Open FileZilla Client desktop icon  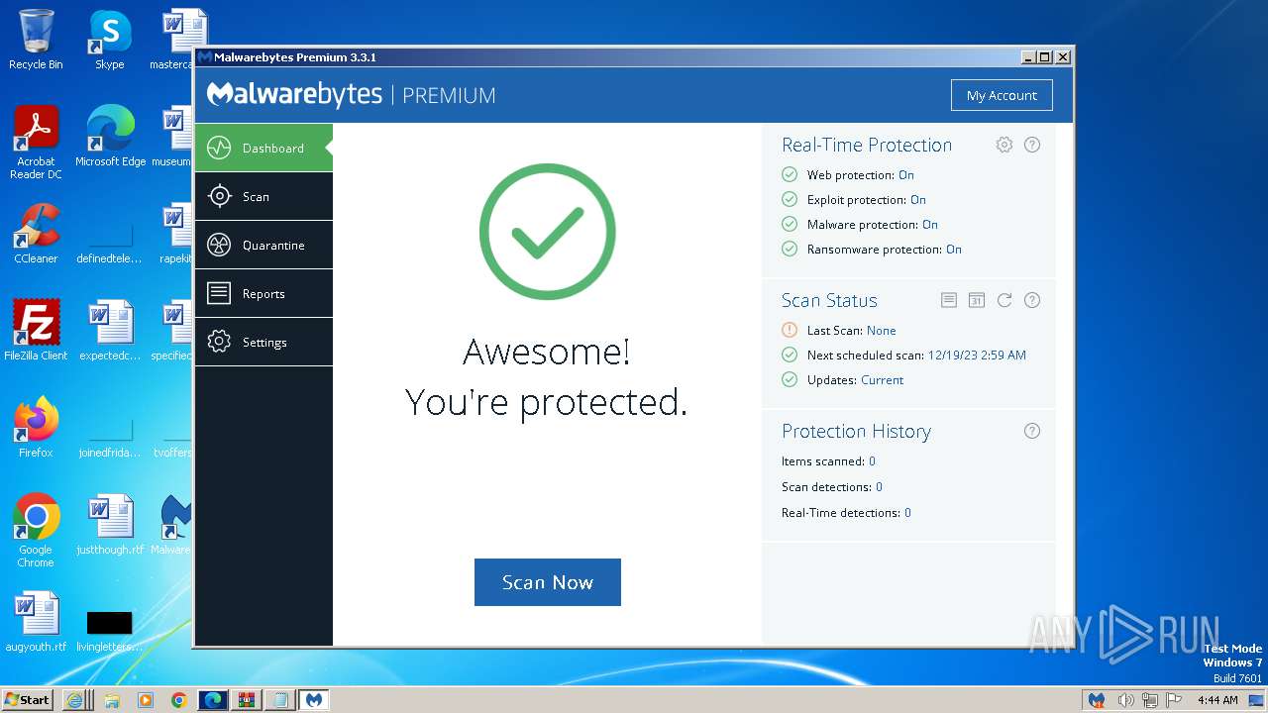pyautogui.click(x=36, y=331)
